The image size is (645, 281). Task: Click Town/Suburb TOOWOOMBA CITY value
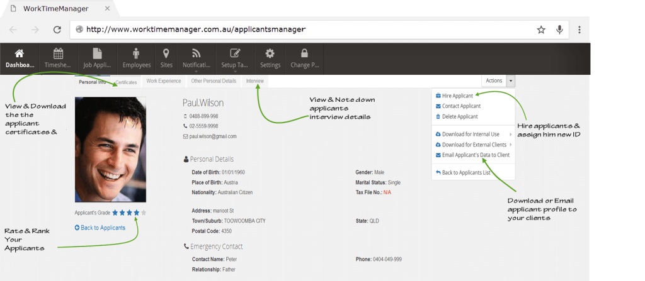tap(244, 221)
